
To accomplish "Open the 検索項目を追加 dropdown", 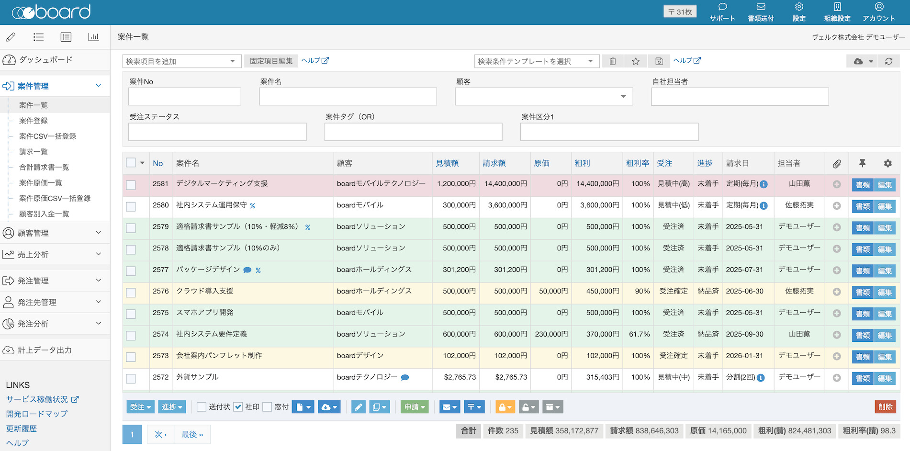I will pos(182,61).
